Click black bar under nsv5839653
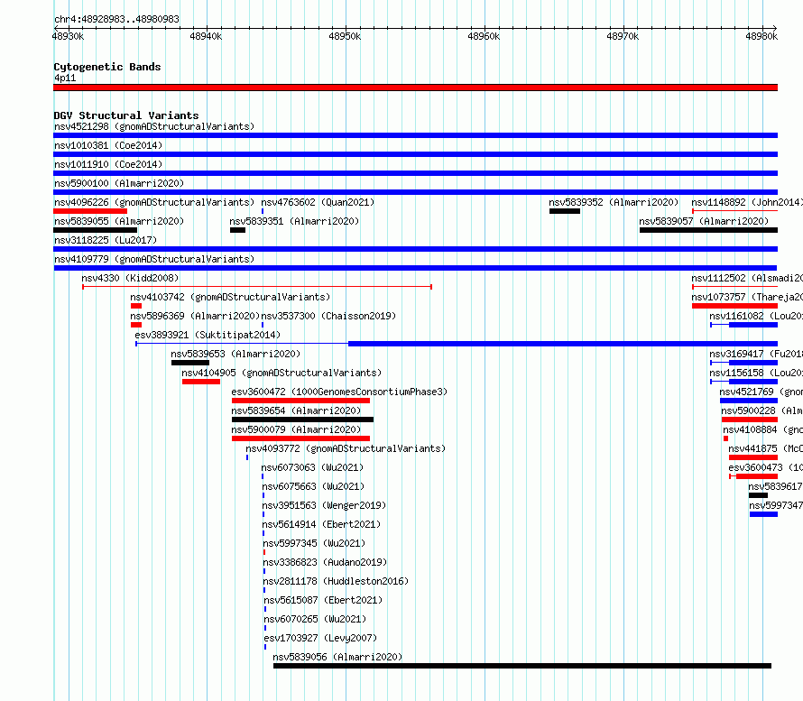The height and width of the screenshot is (701, 803). (190, 363)
